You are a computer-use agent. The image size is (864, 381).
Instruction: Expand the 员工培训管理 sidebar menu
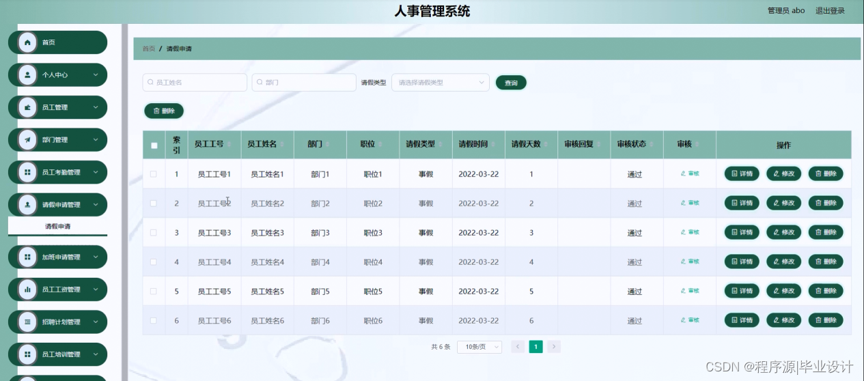[57, 354]
